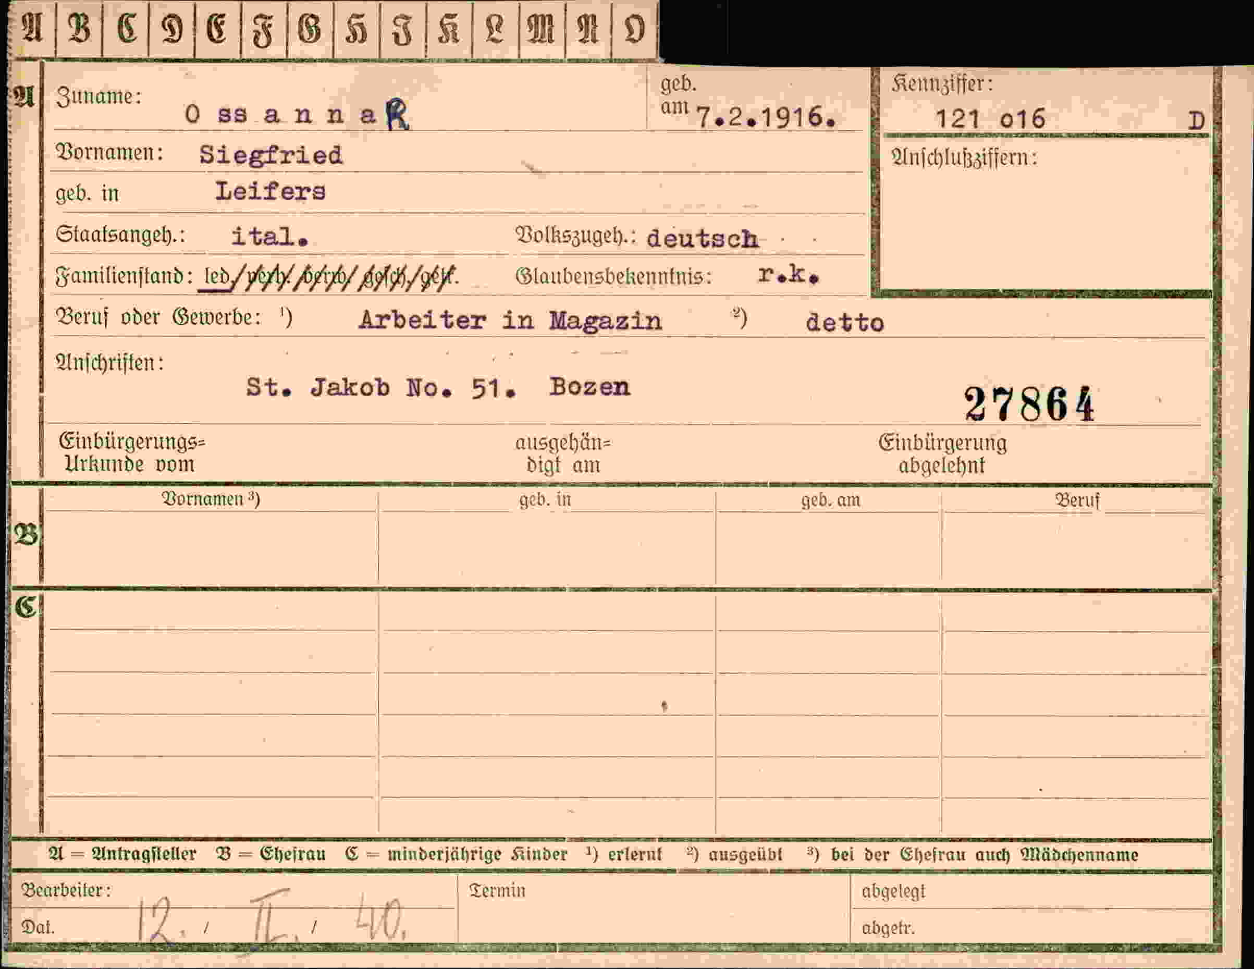Click the birth date '7.2.1916.'
Viewport: 1254px width, 969px height.
coord(767,118)
